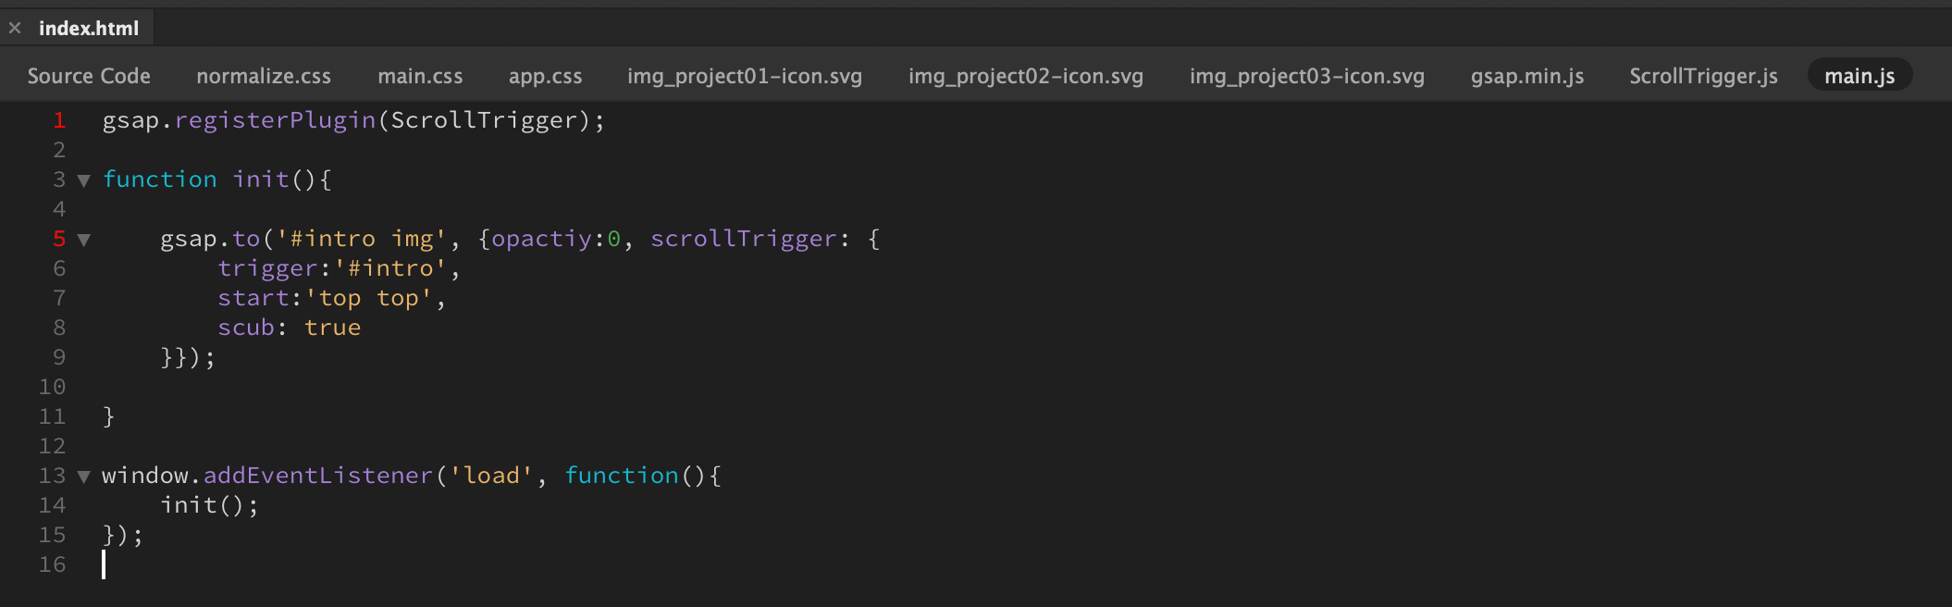The height and width of the screenshot is (607, 1952).
Task: Place cursor on the word ScrollTrigger
Action: point(490,119)
